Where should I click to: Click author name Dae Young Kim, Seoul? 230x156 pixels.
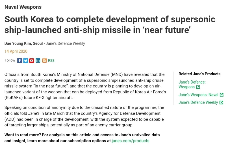click(x=24, y=43)
